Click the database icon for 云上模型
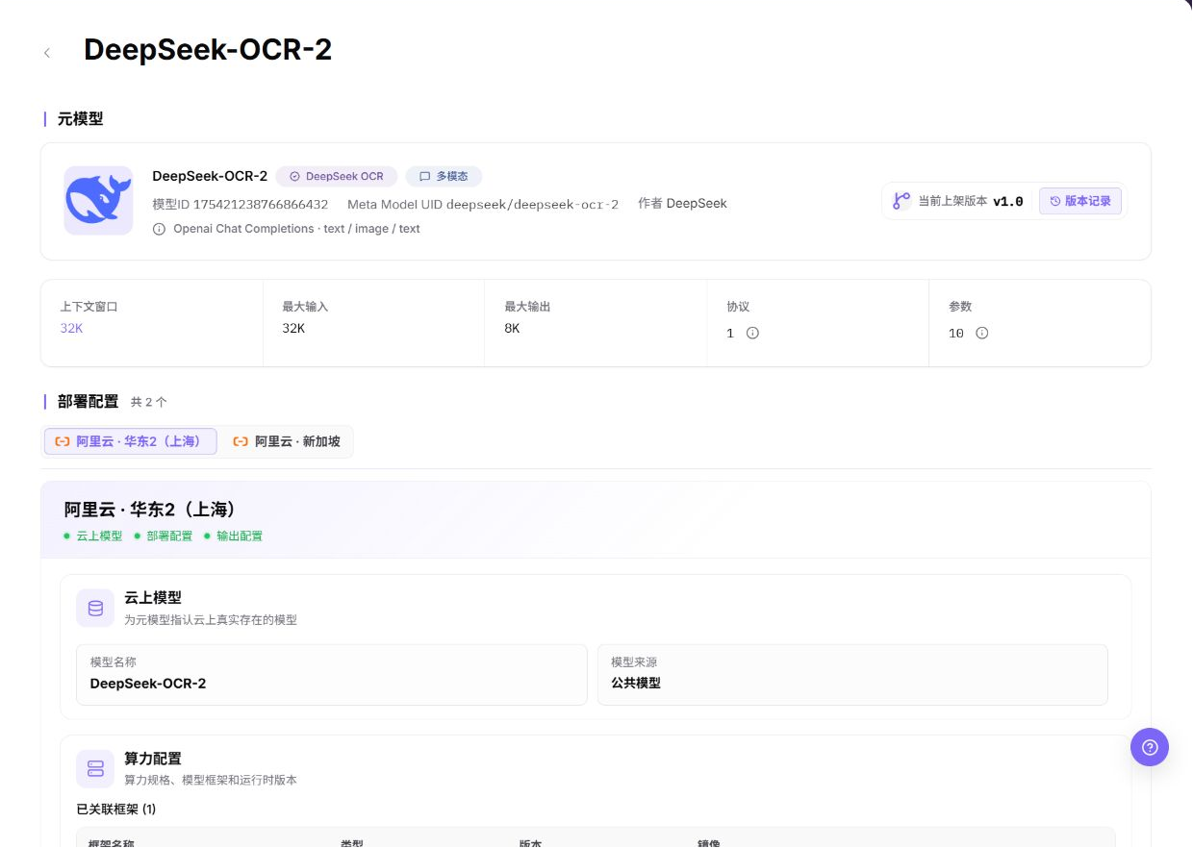Viewport: 1193px width, 848px height. pyautogui.click(x=95, y=609)
